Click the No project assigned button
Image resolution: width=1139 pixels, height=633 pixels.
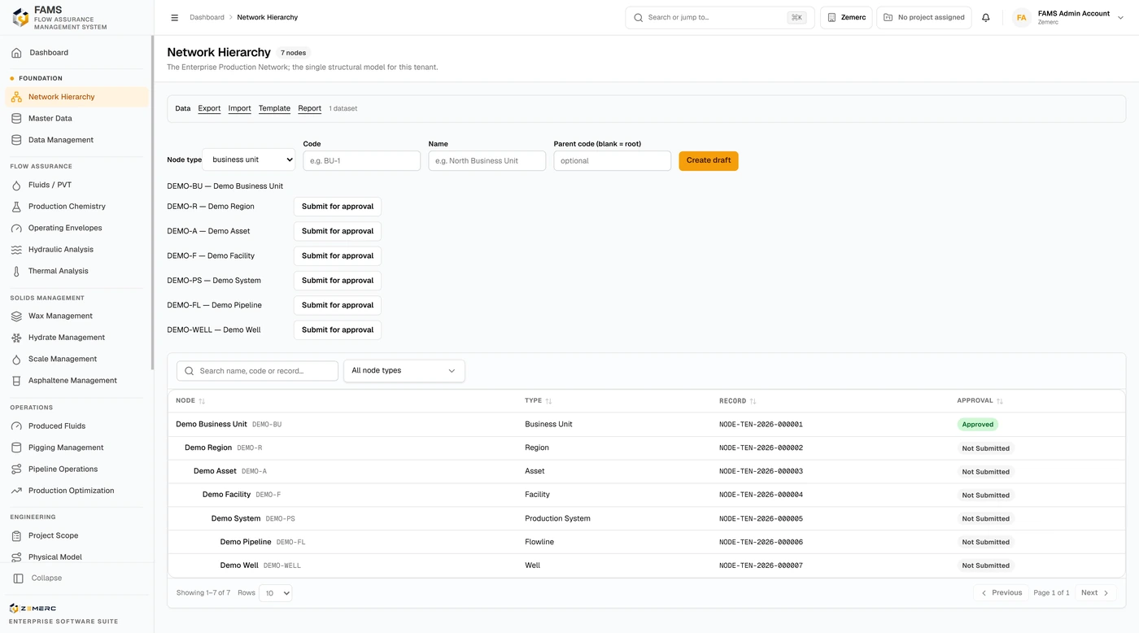pos(924,17)
